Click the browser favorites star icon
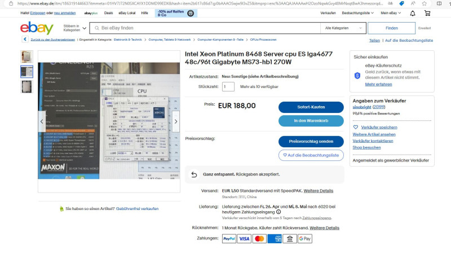Viewport: 451px width, 258px height. [425, 3]
